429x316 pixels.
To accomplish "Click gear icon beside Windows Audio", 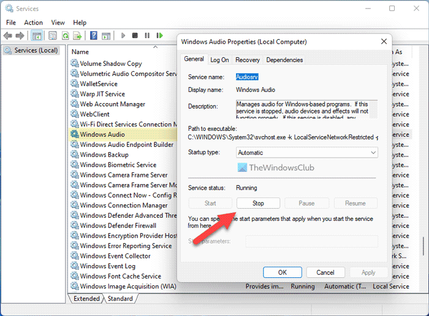I will 75,134.
